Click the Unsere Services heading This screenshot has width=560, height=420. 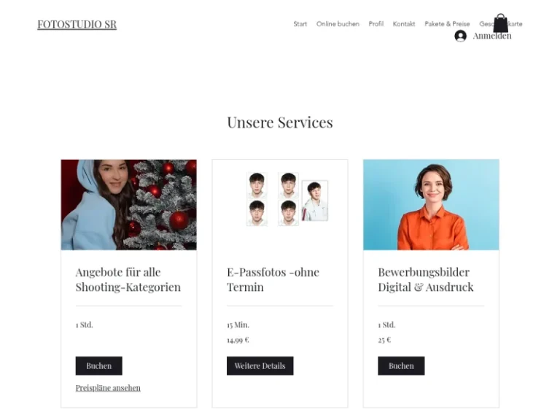[280, 122]
